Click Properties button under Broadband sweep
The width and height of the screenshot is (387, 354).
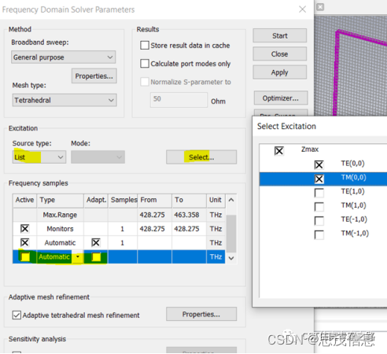click(94, 76)
